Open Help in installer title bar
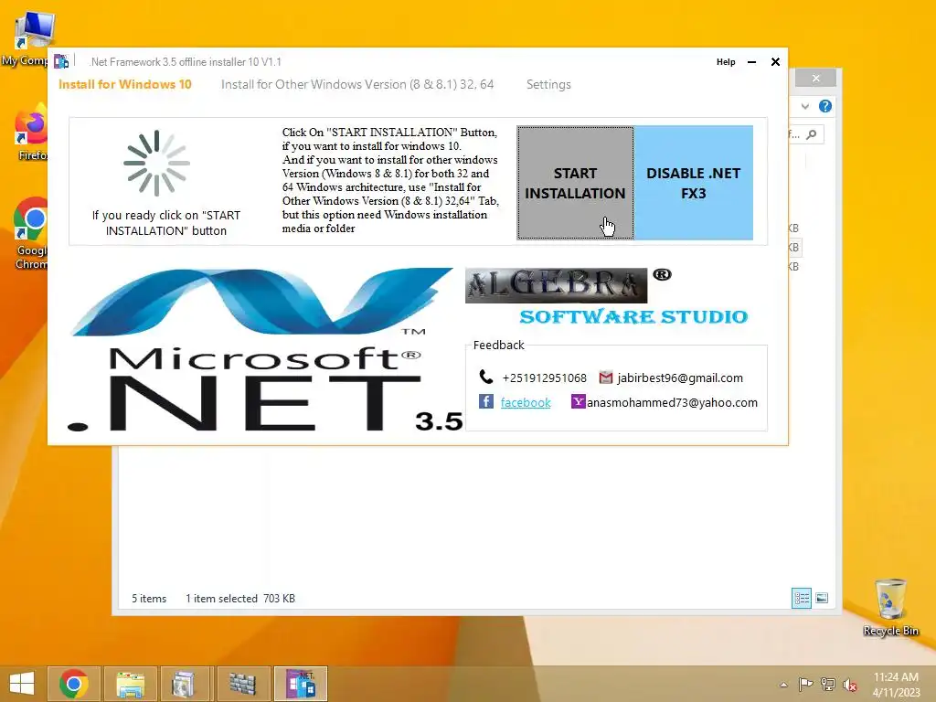 pyautogui.click(x=725, y=61)
